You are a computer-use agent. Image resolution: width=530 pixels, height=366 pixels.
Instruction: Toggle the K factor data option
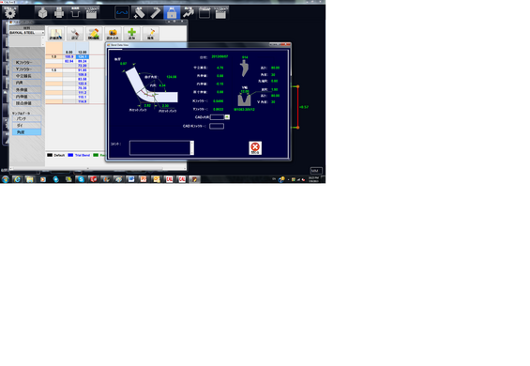[x=27, y=63]
